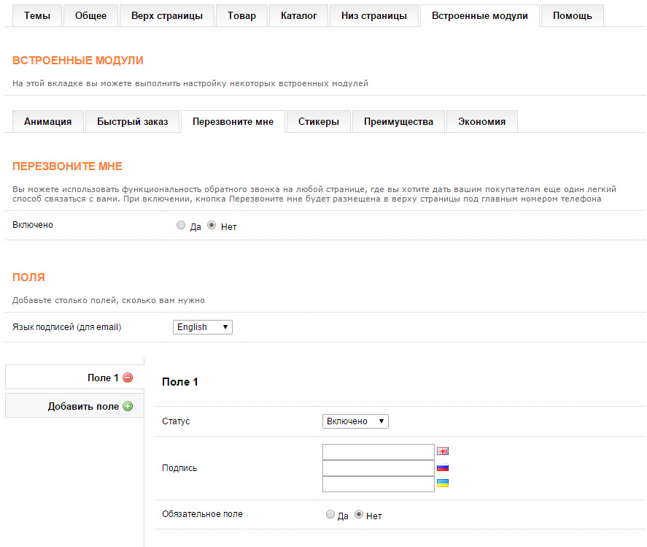Click the English Подпись text input
The width and height of the screenshot is (647, 547).
(x=378, y=452)
